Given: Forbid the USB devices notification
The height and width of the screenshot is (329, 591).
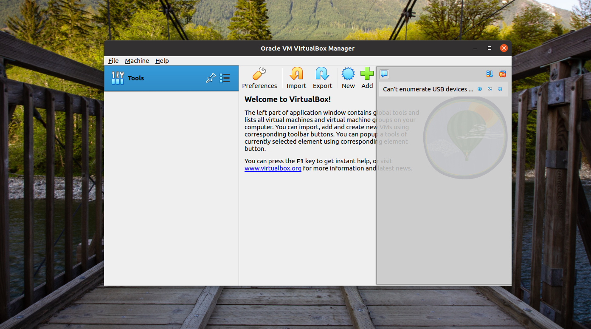Looking at the screenshot, I should [490, 89].
